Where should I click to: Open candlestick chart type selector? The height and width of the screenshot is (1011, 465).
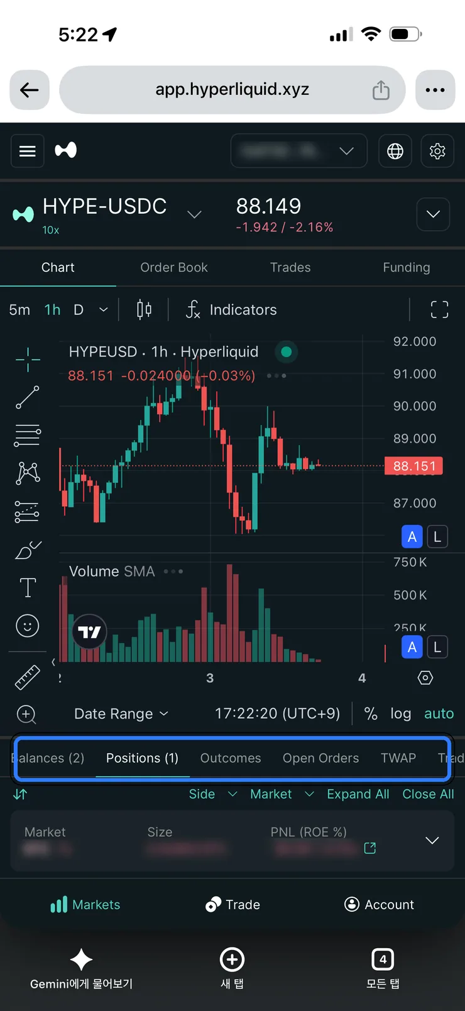coord(144,309)
